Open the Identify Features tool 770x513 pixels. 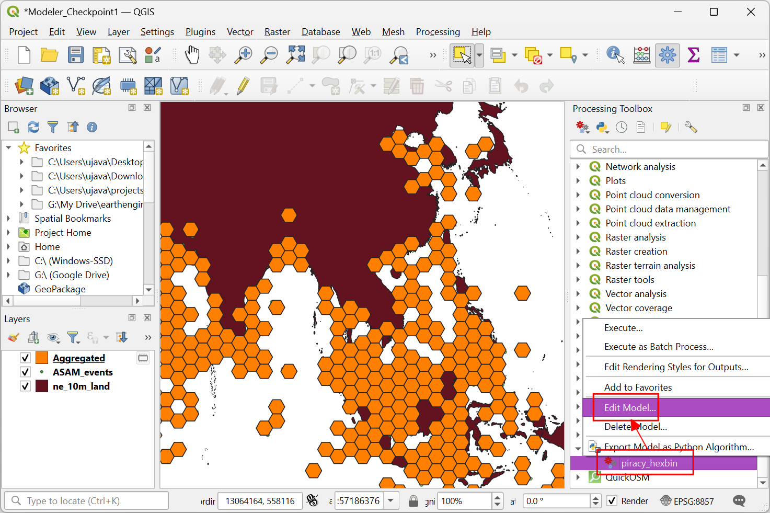[x=615, y=55]
